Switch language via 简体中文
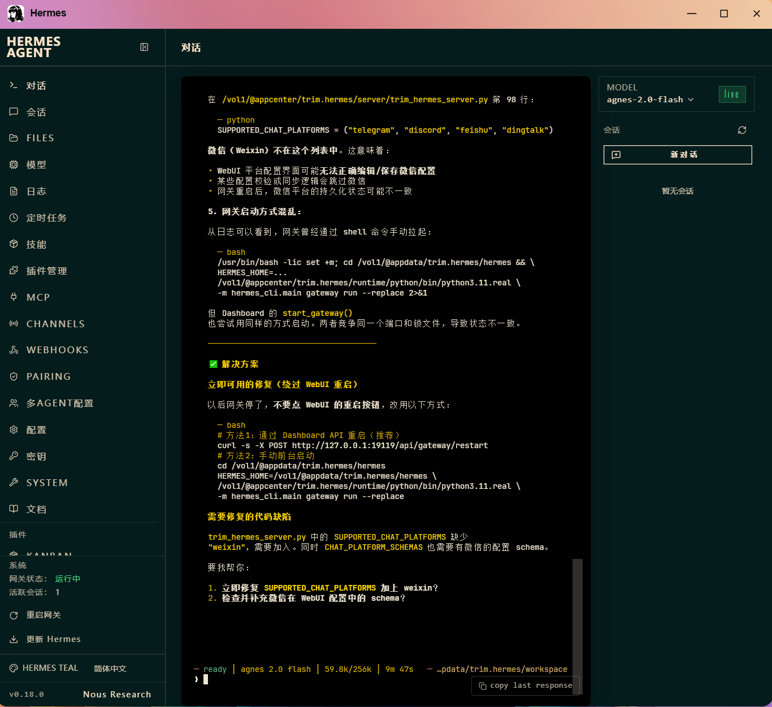Image resolution: width=772 pixels, height=707 pixels. point(110,669)
